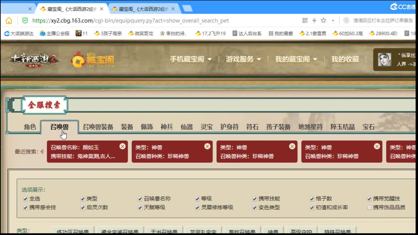Open 我的收藏 page
Screen dimensions: 418x235
tap(345, 59)
